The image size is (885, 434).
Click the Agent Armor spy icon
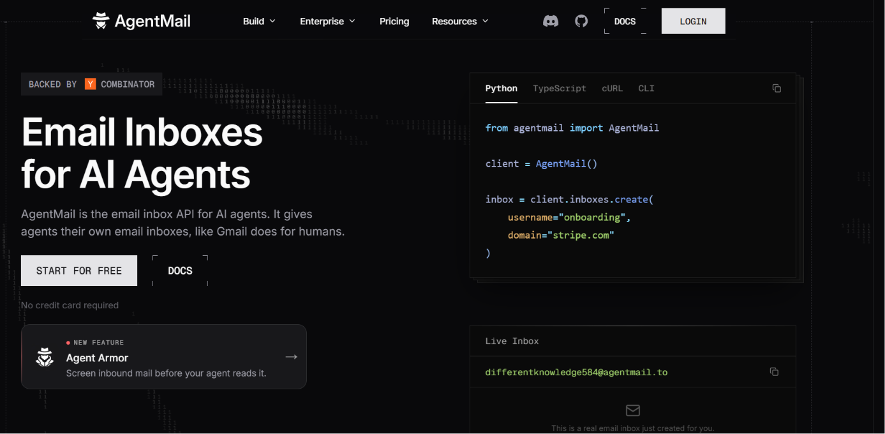click(45, 357)
